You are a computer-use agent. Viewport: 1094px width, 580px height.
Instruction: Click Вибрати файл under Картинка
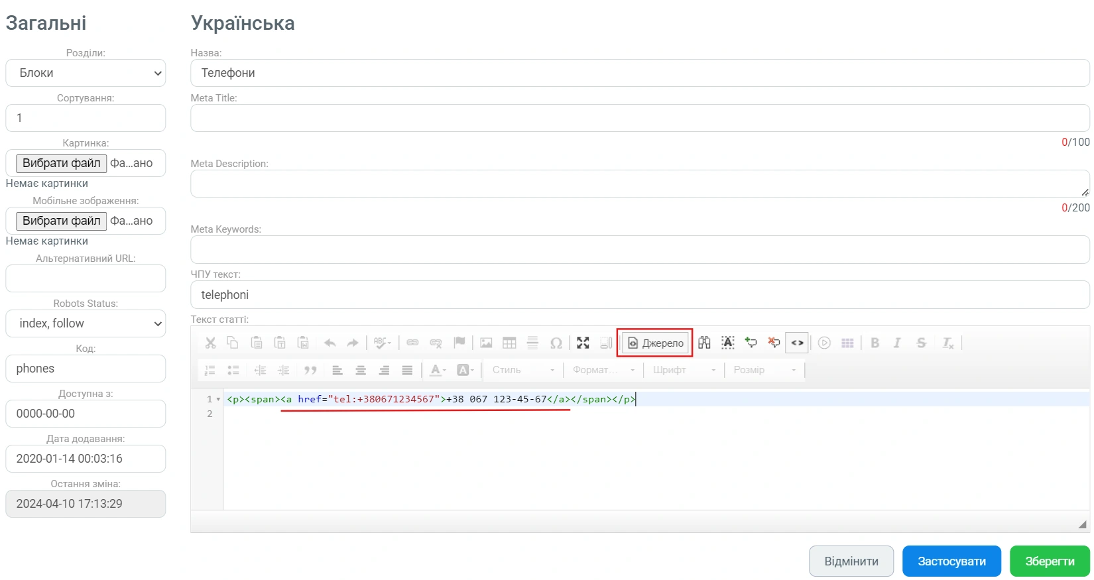tap(62, 163)
